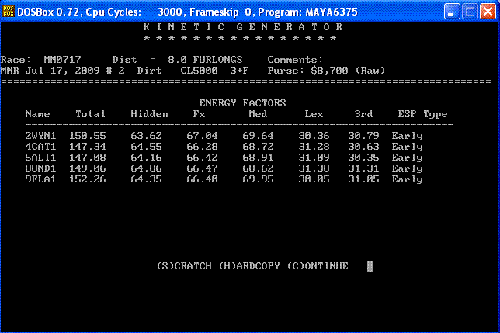This screenshot has height=333, width=500.
Task: Click horse name 9FLA1
Action: pyautogui.click(x=41, y=179)
